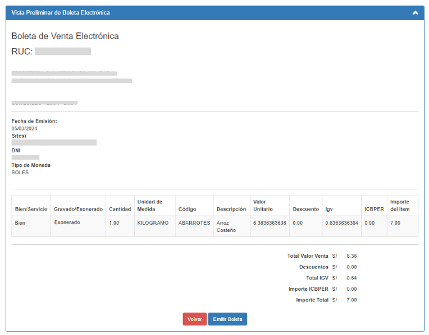Click the red Volver button
This screenshot has height=335, width=429.
click(194, 319)
